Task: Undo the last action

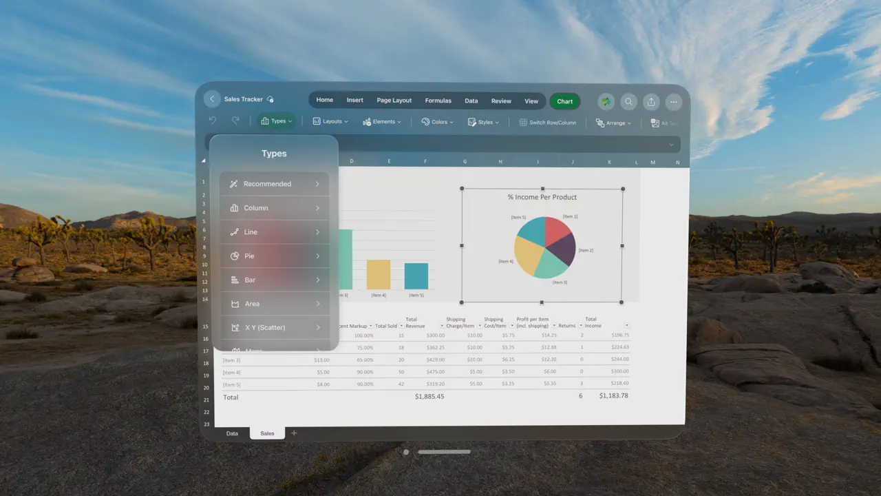Action: 213,121
